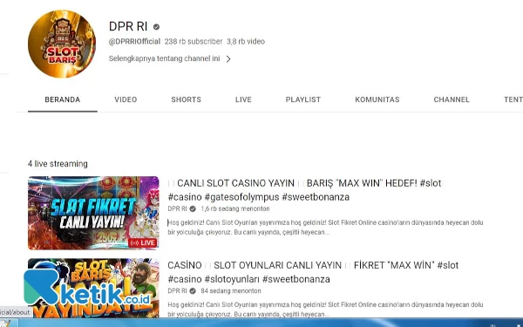Click the red LIVE badge on first thumbnail
Viewport: 523px width, 327px height.
[x=143, y=243]
